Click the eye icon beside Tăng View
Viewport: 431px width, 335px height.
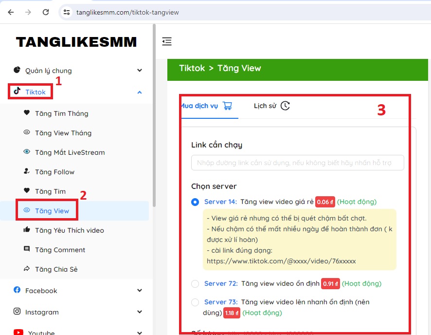point(27,210)
